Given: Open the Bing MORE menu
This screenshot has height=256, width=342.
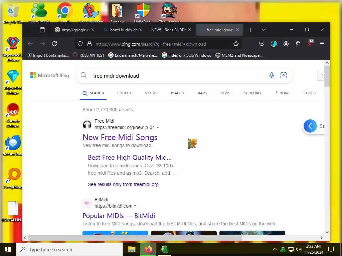Looking at the screenshot, I should [x=283, y=93].
